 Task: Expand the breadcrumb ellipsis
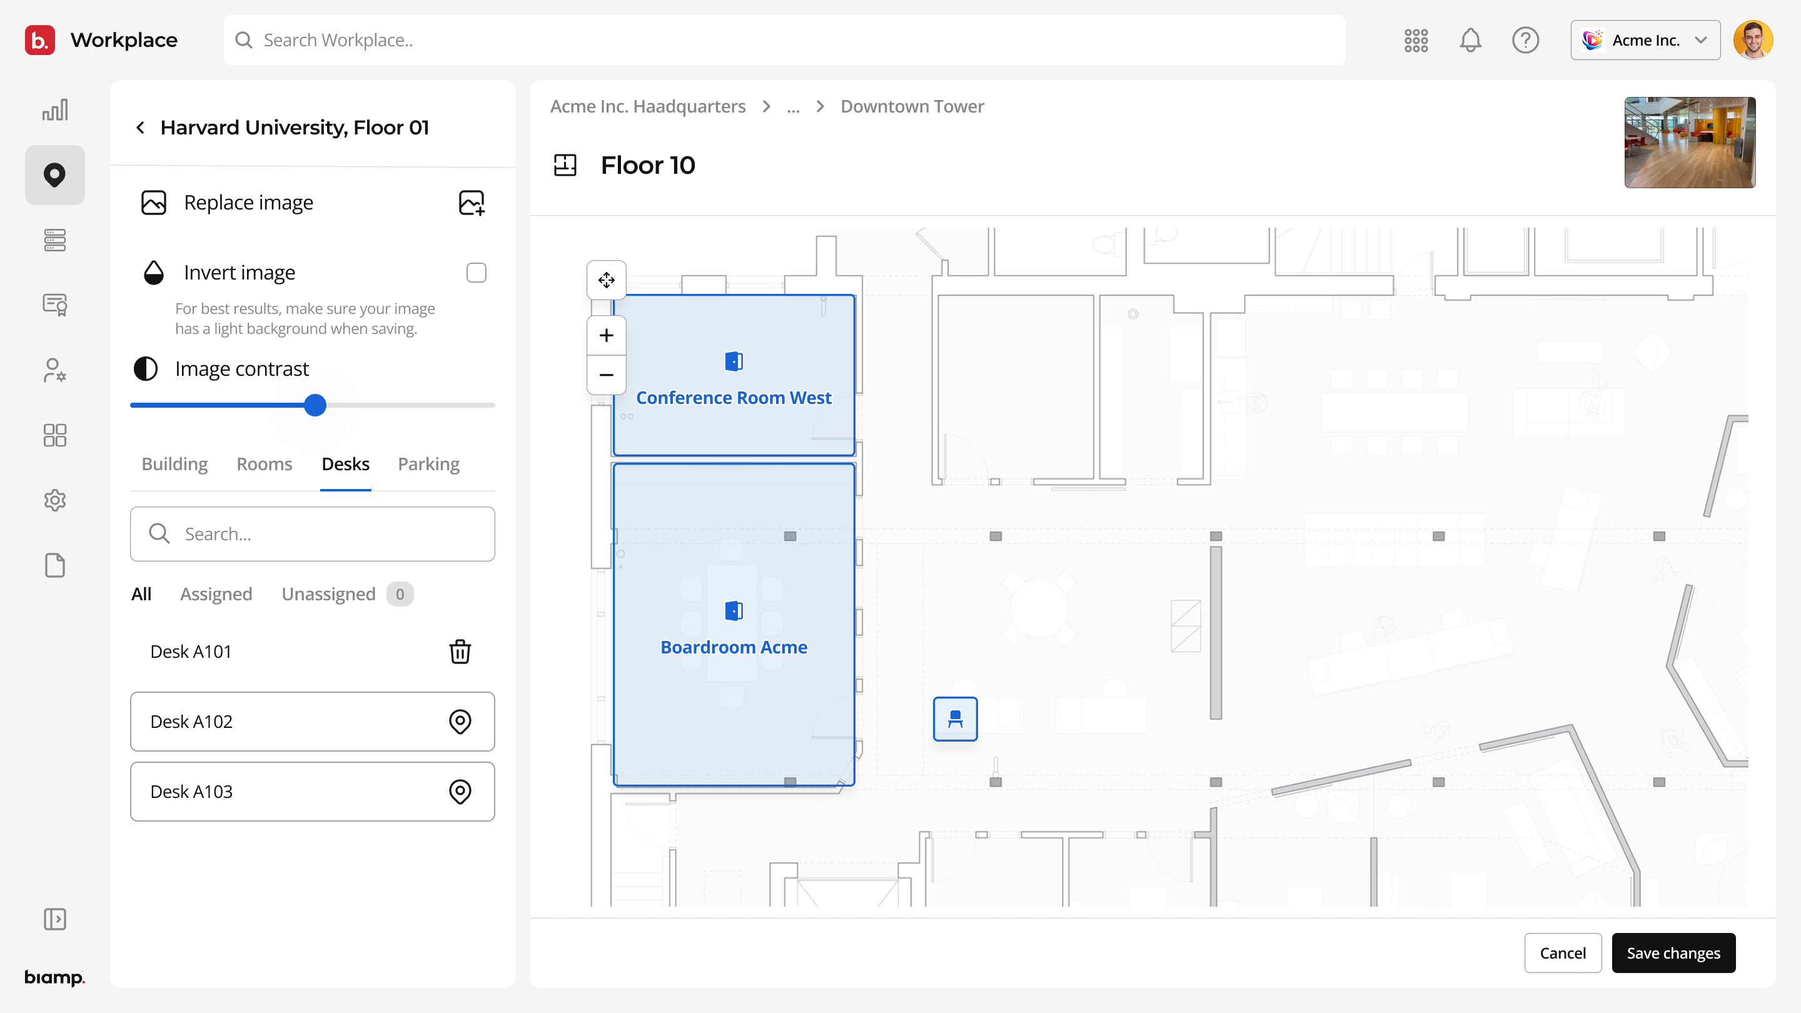[793, 107]
